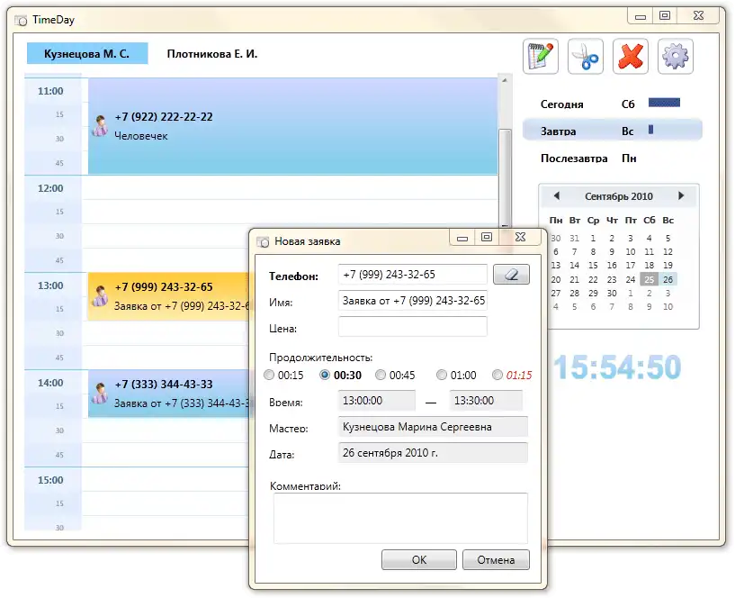
Task: Click Новая заявка dialog title icon
Action: (x=263, y=241)
